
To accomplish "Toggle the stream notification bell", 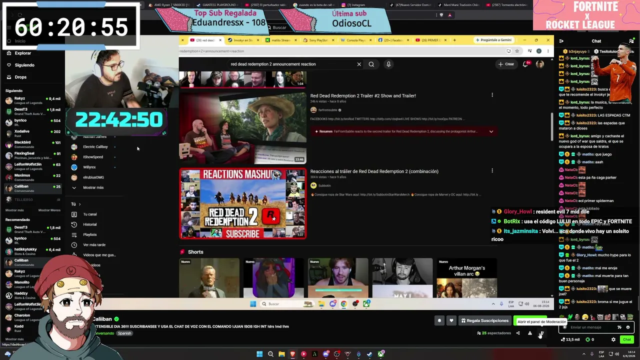I will (439, 320).
